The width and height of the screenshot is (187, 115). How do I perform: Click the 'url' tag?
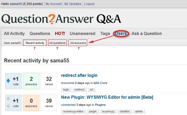tap(91, 90)
